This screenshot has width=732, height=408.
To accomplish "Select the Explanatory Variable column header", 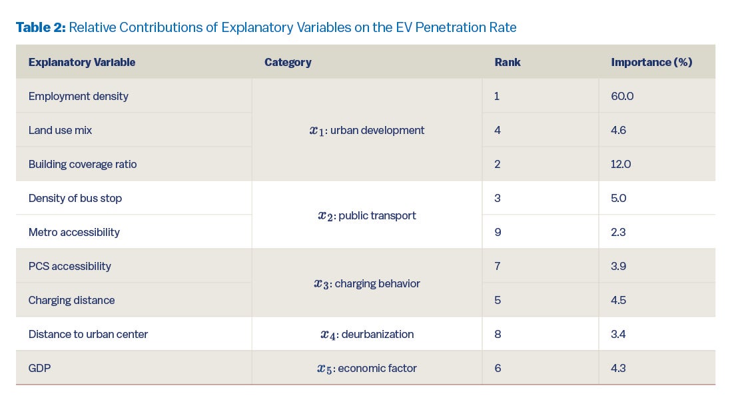I will point(82,62).
